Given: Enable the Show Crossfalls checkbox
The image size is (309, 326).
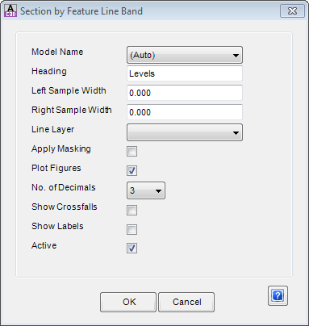Looking at the screenshot, I should [132, 210].
